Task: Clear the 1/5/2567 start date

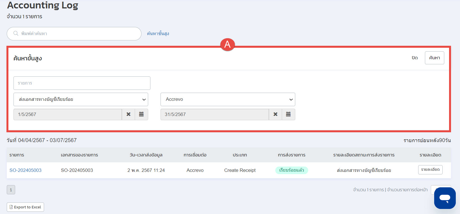Action: pyautogui.click(x=128, y=114)
